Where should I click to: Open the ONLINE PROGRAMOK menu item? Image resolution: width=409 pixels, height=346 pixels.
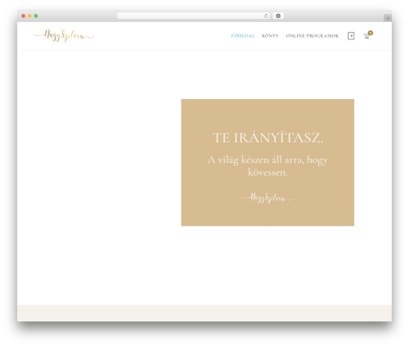pyautogui.click(x=312, y=36)
